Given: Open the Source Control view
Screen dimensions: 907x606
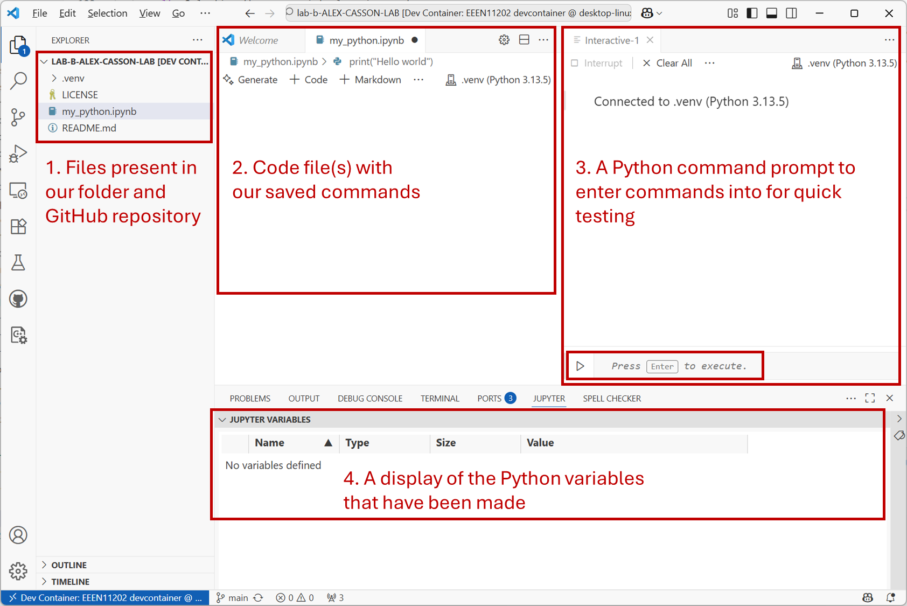Looking at the screenshot, I should pyautogui.click(x=18, y=117).
